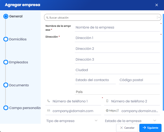The width and height of the screenshot is (164, 132).
Task: Click the globe icon beside https://
Action: (x=107, y=111)
